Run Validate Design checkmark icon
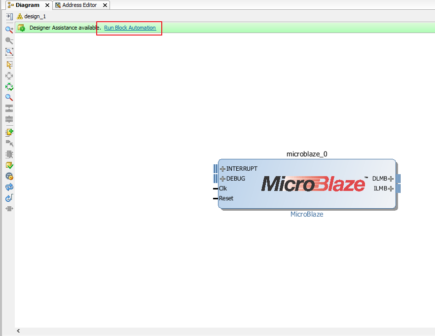Image resolution: width=435 pixels, height=336 pixels. click(9, 165)
